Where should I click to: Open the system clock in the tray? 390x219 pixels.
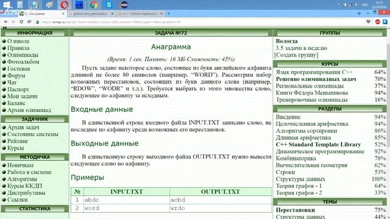[x=379, y=5]
